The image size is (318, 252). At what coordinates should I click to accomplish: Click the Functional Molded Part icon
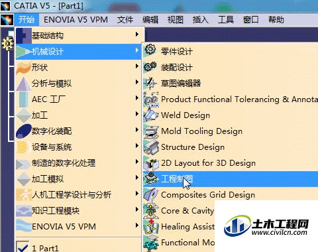click(x=151, y=243)
